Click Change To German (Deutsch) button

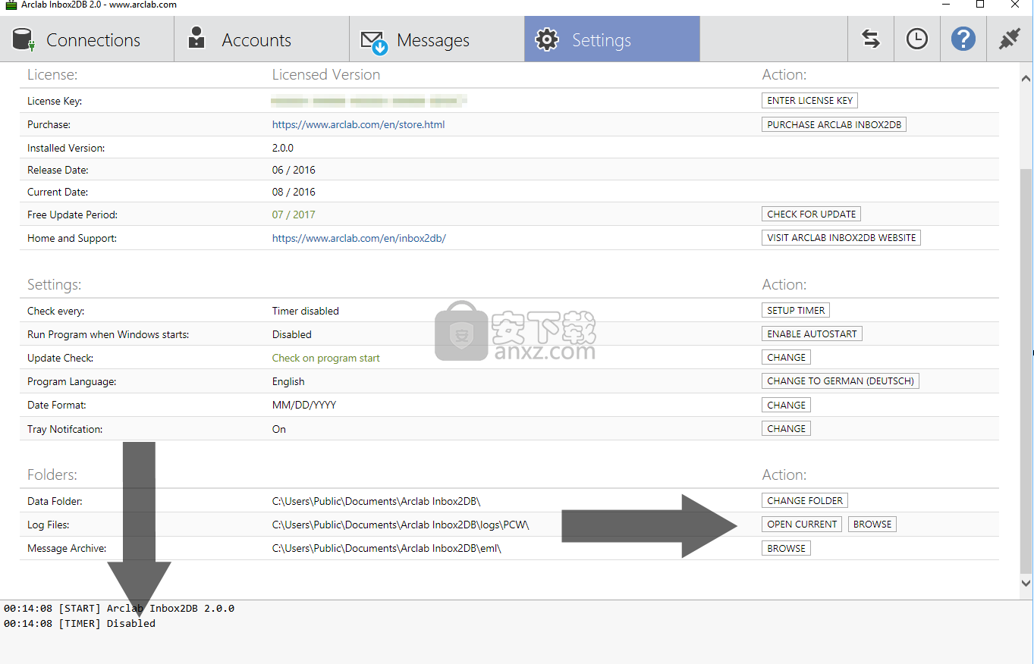841,381
